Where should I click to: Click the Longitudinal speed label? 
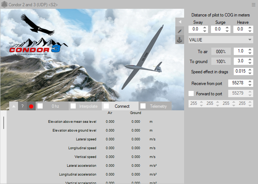pyautogui.click(x=82, y=148)
